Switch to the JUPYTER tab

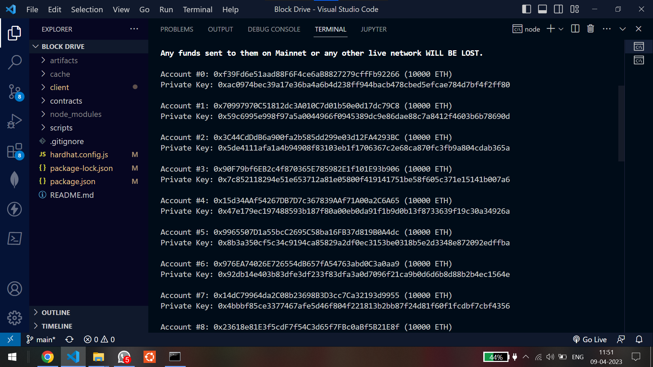(x=373, y=29)
